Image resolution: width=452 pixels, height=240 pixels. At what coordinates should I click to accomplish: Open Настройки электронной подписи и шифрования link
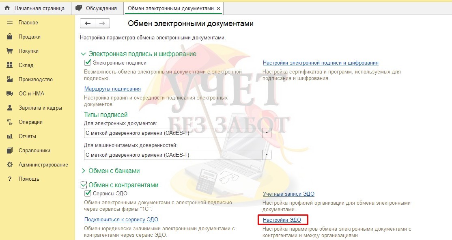tap(321, 63)
